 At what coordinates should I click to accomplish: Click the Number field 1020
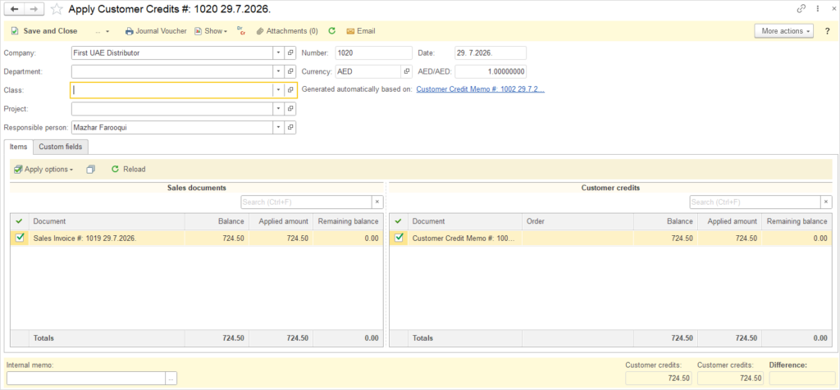tap(373, 53)
